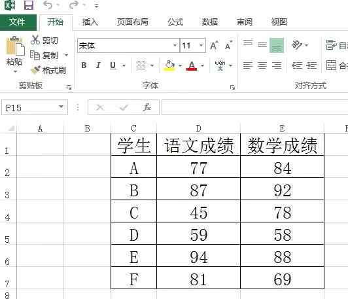348x299 pixels.
Task: Toggle Bold formatting
Action: click(x=84, y=65)
